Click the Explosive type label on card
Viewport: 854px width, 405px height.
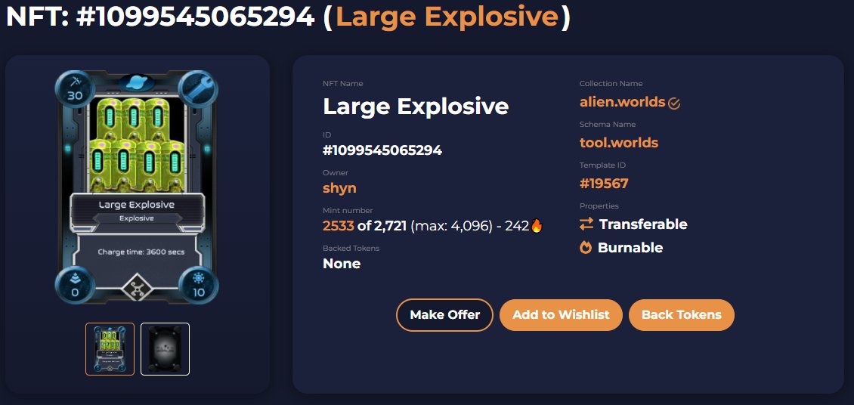pos(137,218)
